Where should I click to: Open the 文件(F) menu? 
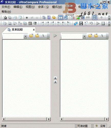coord(6,7)
